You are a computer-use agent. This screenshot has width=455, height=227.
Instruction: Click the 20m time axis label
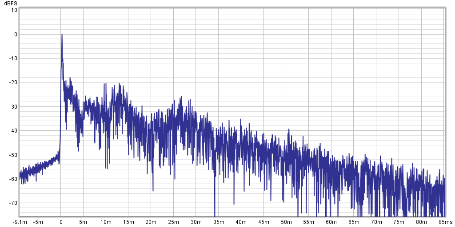tap(151, 223)
